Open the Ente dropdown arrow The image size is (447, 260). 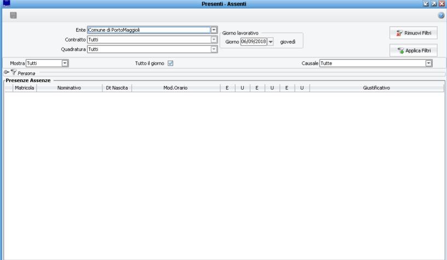(214, 30)
